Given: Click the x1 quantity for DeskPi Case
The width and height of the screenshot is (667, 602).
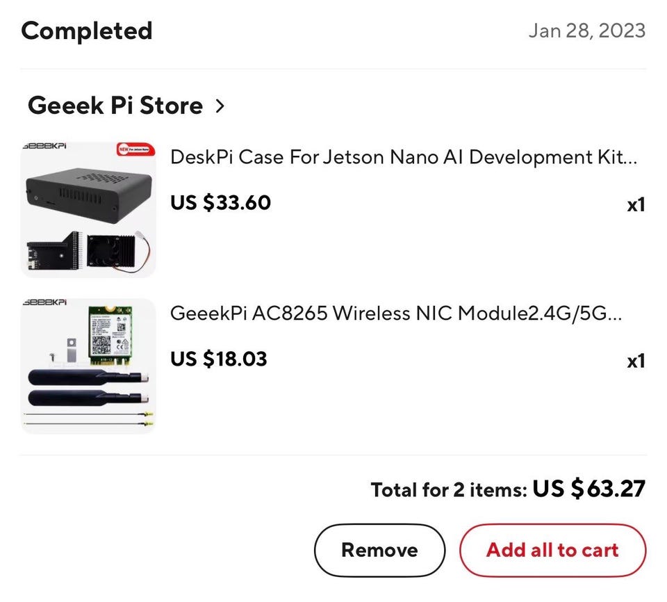Looking at the screenshot, I should (x=636, y=204).
